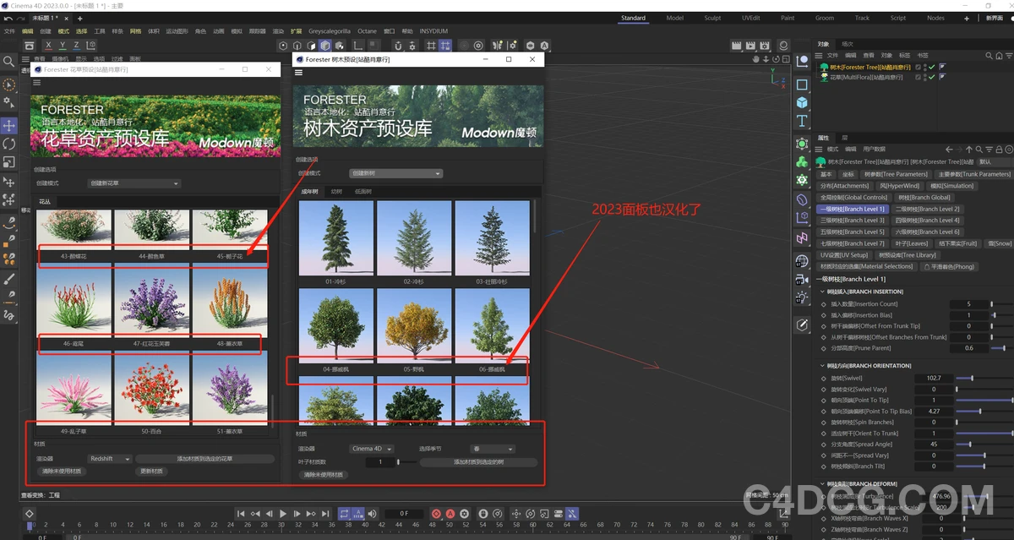Select the Live Selection tool icon

tap(9, 85)
